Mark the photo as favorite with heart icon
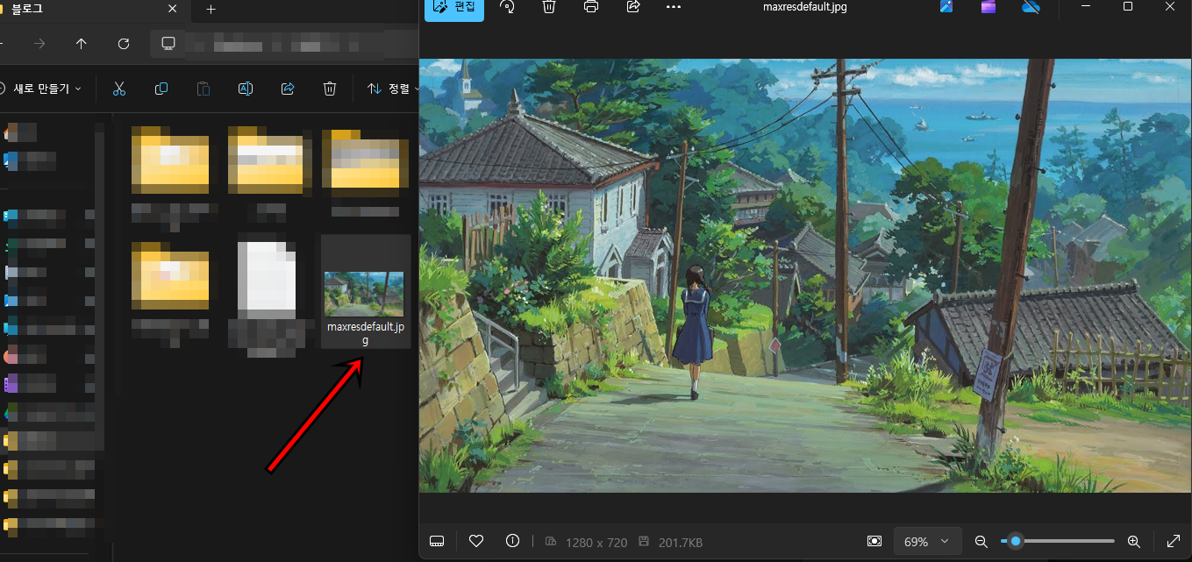Image resolution: width=1192 pixels, height=562 pixels. (x=476, y=542)
